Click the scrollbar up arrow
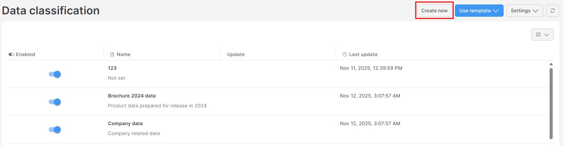 (x=551, y=64)
